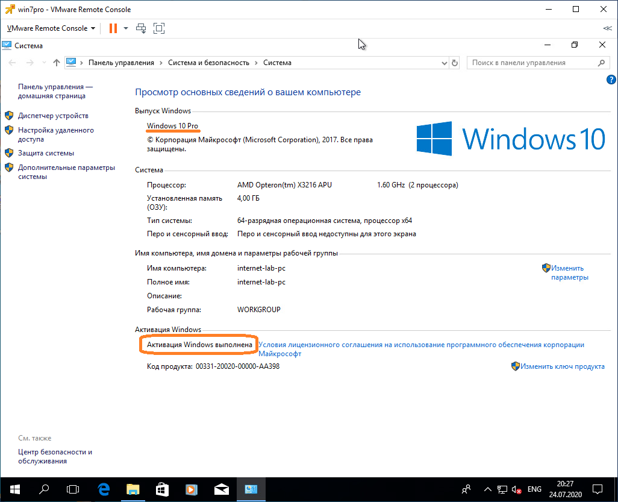Screen dimensions: 618x502
Task: Go up one level with the up arrow
Action: point(57,63)
